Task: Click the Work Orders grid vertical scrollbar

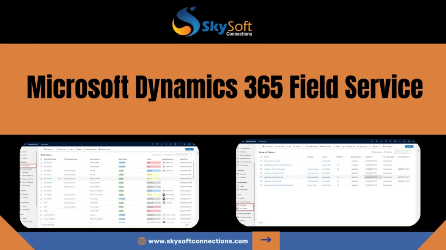Action: (x=194, y=170)
